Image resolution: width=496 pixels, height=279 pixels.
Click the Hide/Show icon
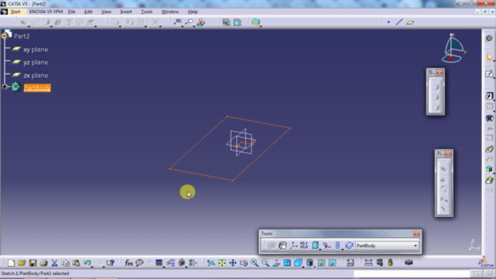tap(322, 263)
